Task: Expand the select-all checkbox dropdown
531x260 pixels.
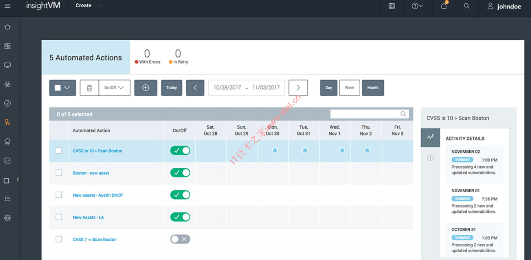Action: pos(66,88)
